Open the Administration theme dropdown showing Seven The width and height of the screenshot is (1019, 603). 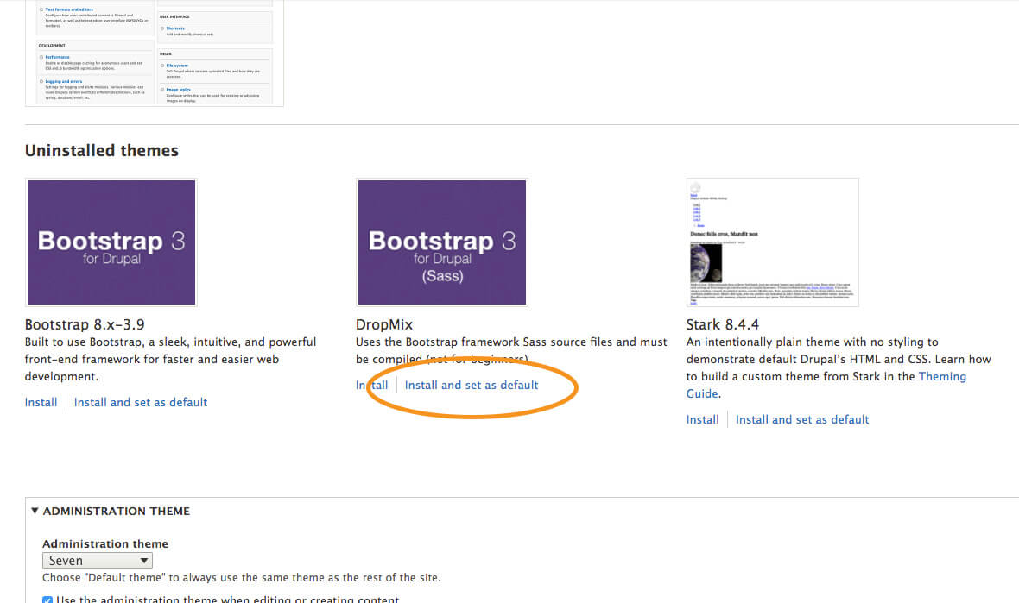[97, 561]
